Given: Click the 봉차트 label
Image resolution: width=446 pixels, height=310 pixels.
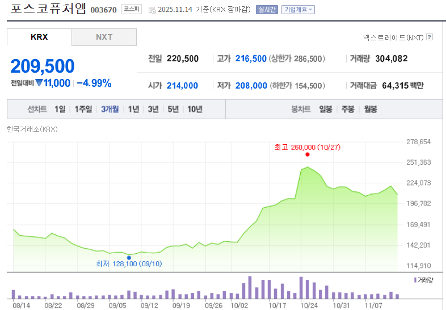Looking at the screenshot, I should pos(301,109).
